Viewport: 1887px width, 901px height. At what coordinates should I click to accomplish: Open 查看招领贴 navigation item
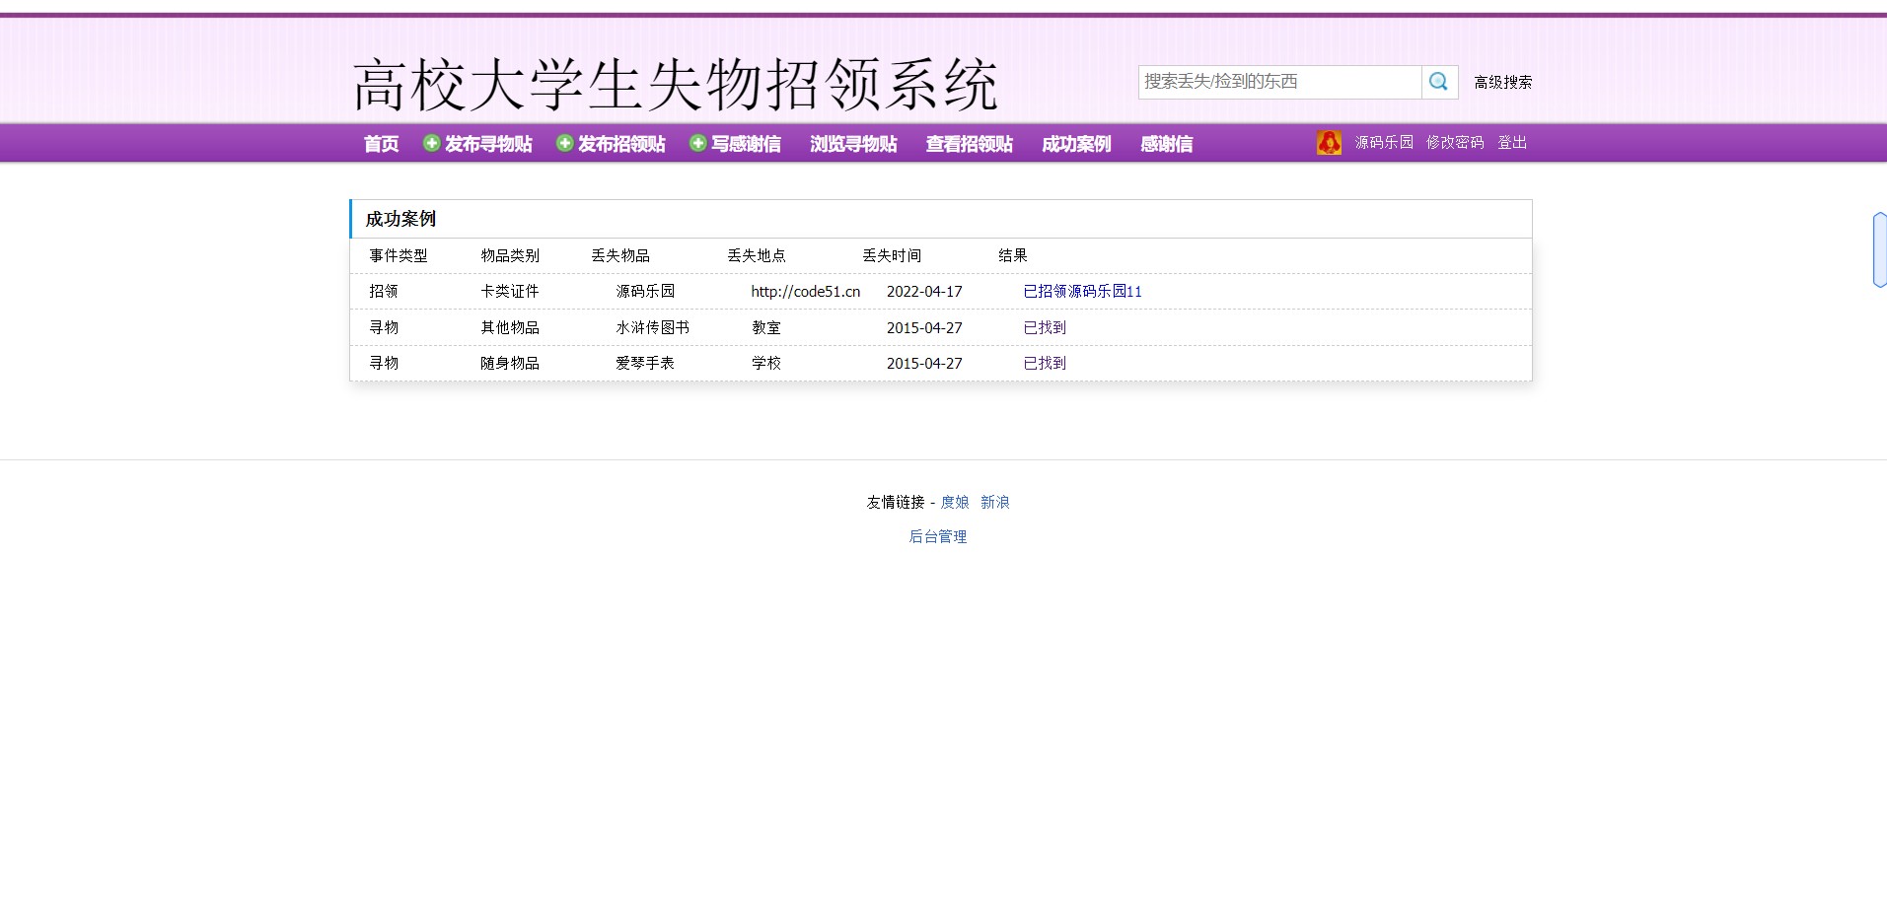(x=969, y=144)
